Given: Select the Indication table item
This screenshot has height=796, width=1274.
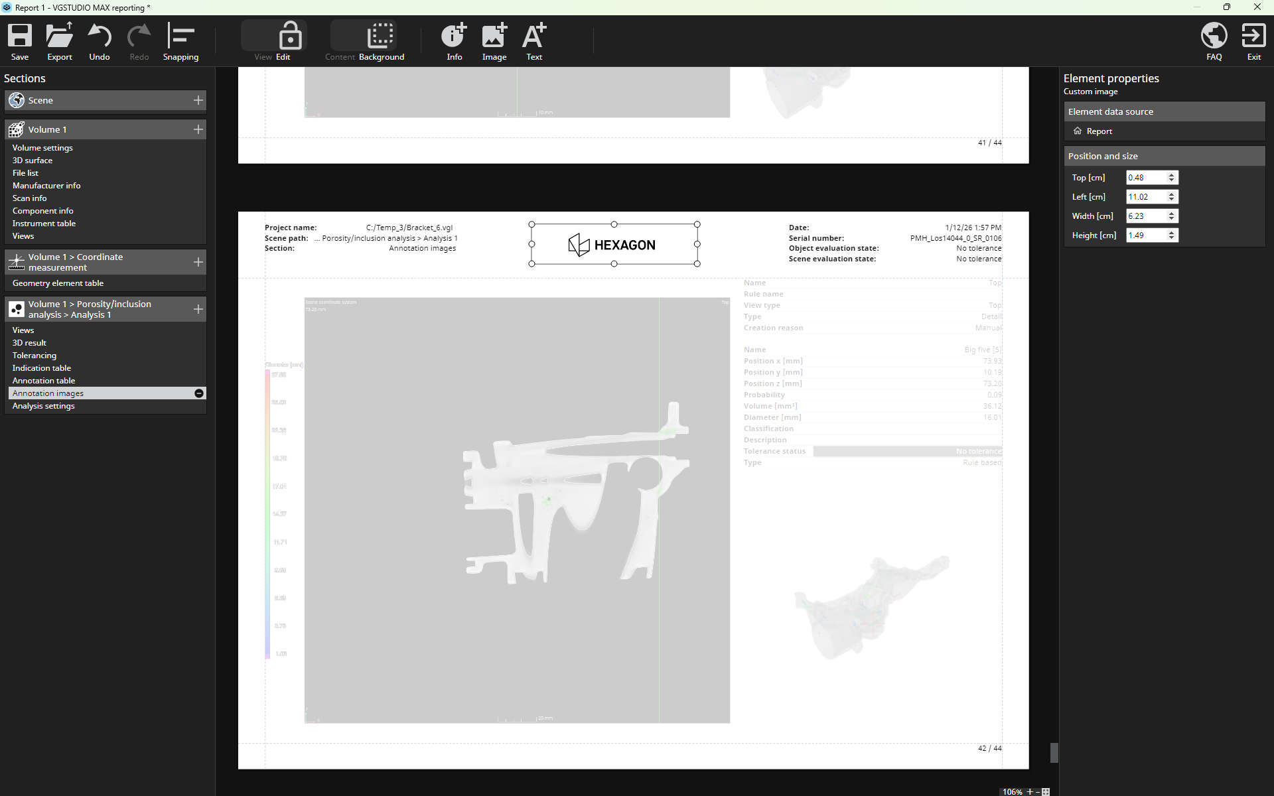Looking at the screenshot, I should (x=42, y=368).
